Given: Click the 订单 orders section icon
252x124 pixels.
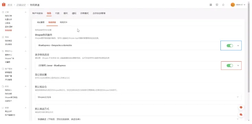Looking at the screenshot, I should [x=3, y=12].
